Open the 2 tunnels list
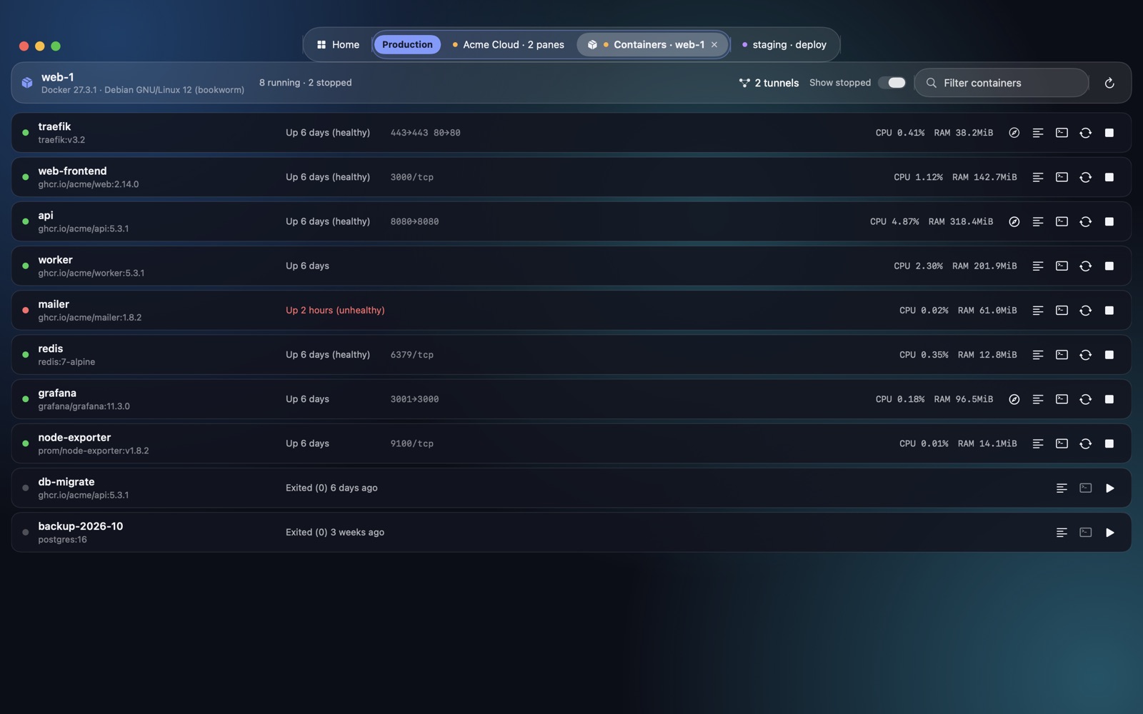 (x=769, y=83)
